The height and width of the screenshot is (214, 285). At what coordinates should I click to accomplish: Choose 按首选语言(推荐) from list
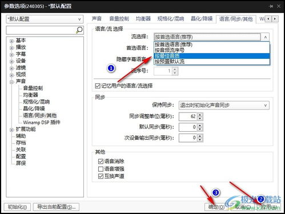coord(212,45)
